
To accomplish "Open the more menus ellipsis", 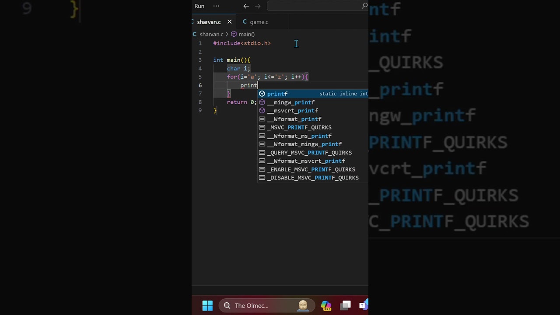I will [x=216, y=6].
